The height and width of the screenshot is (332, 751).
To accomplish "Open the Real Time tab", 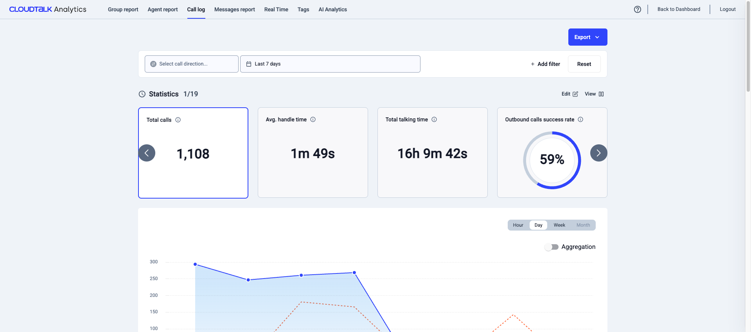I will point(276,9).
